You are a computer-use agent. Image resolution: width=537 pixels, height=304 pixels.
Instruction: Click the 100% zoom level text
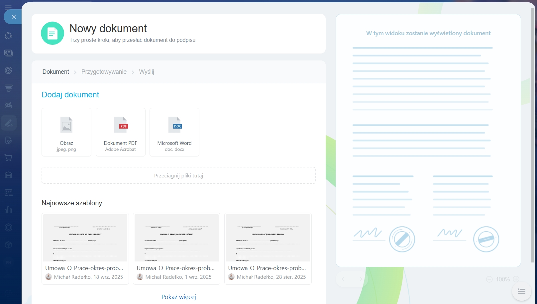(x=502, y=279)
